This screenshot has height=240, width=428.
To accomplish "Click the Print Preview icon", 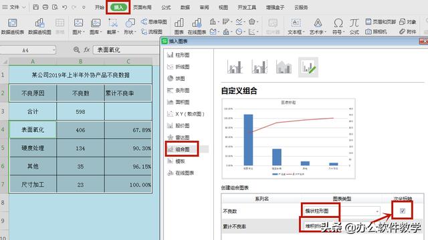I will (x=55, y=7).
